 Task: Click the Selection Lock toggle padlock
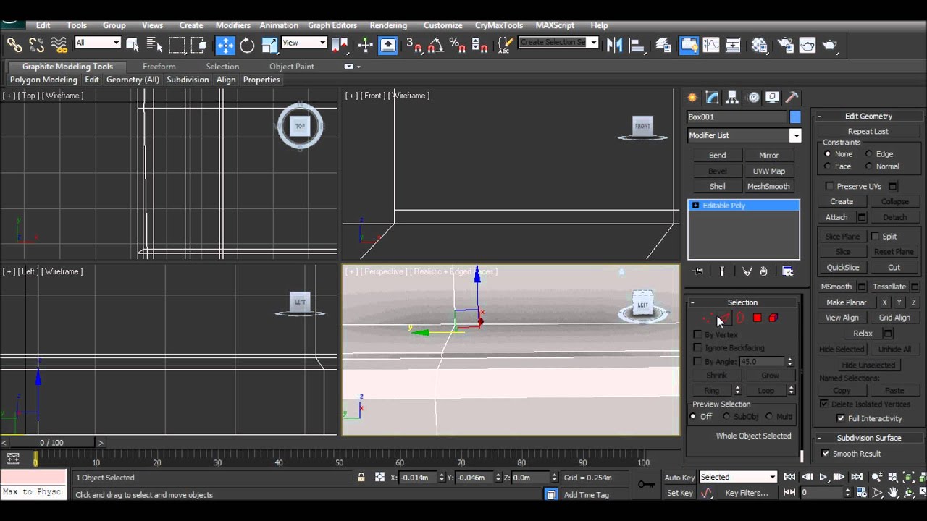(361, 478)
